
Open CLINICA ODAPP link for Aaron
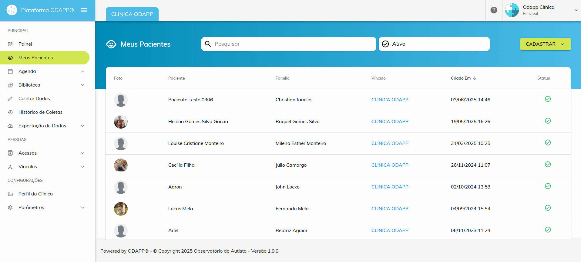[x=390, y=187]
